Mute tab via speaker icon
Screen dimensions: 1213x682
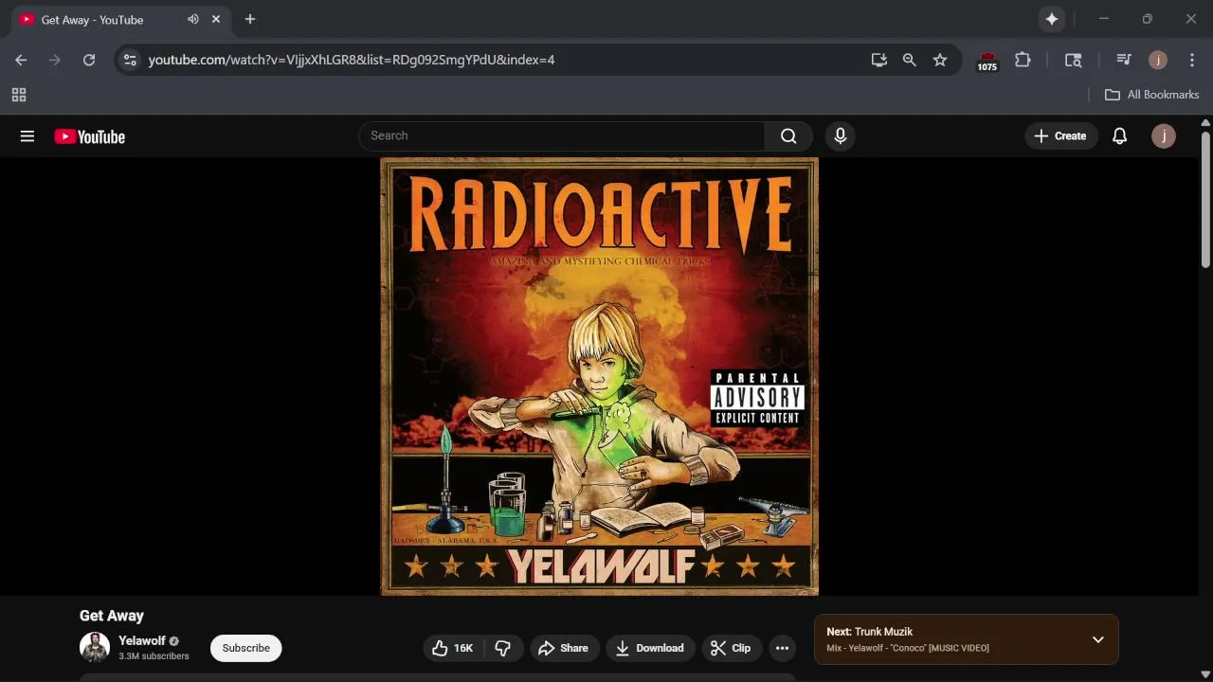point(193,19)
